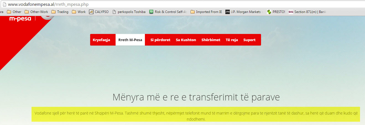Expand the Other-Work bookmarks folder
The width and height of the screenshot is (365, 125).
pyautogui.click(x=36, y=12)
